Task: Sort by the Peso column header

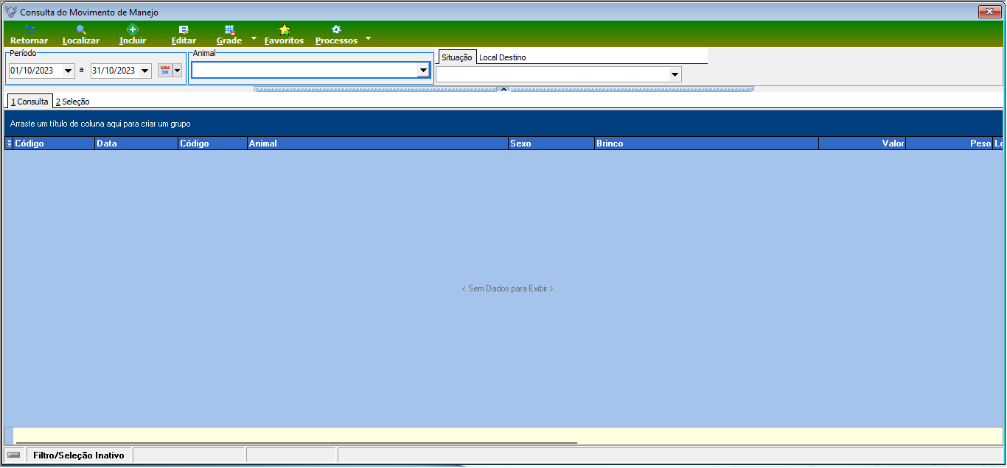Action: [949, 143]
